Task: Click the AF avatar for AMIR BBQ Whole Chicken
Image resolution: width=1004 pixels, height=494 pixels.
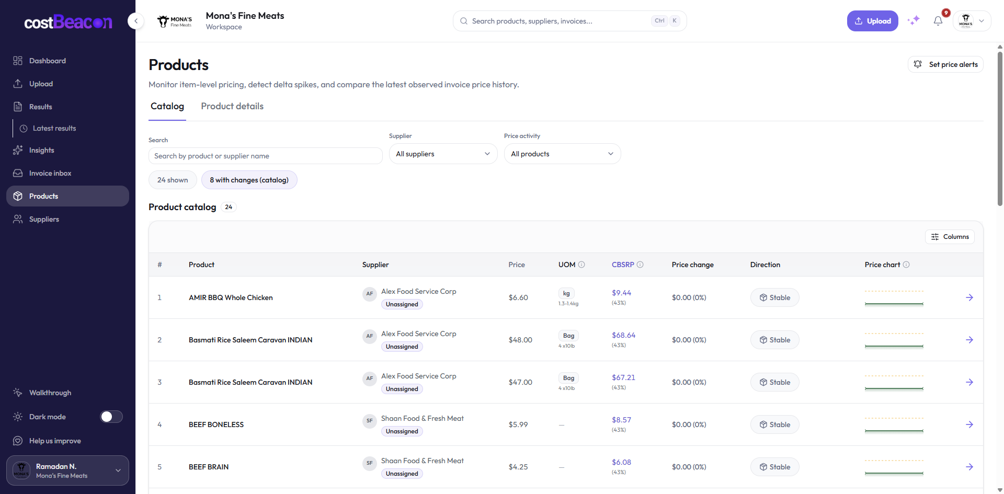Action: click(370, 294)
